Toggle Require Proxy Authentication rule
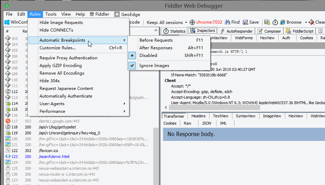This screenshot has width=325, height=185. pos(78,58)
